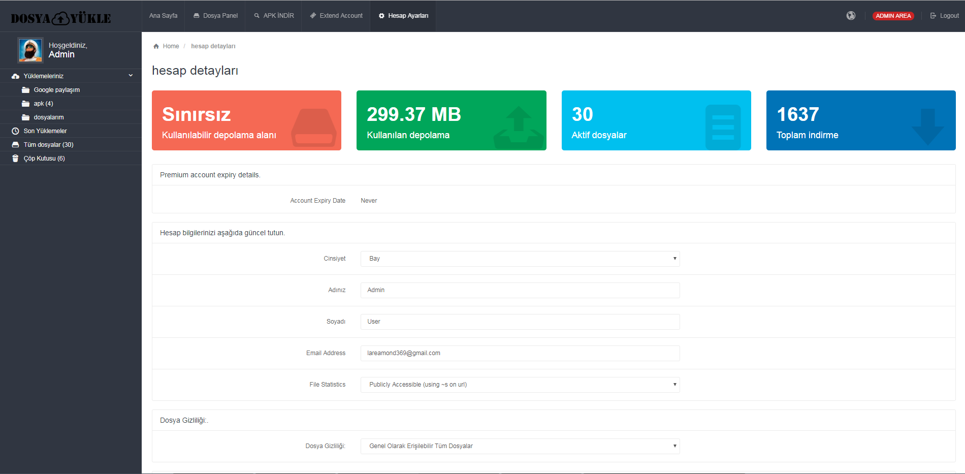
Task: Click the Email Address input field
Action: click(x=520, y=353)
